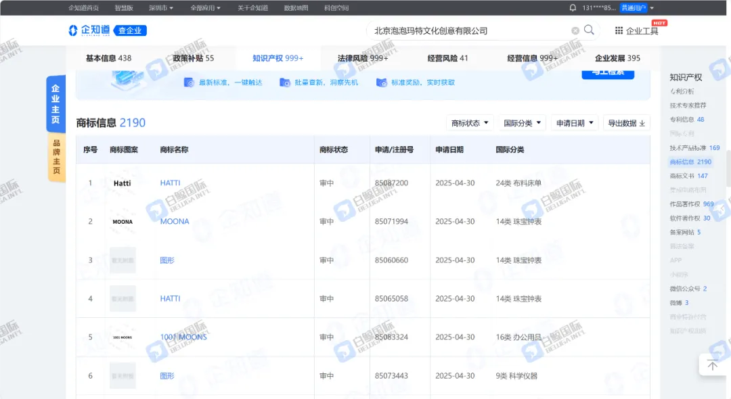This screenshot has width=731, height=399.
Task: Open the Hatti trademark image
Action: coord(122,183)
